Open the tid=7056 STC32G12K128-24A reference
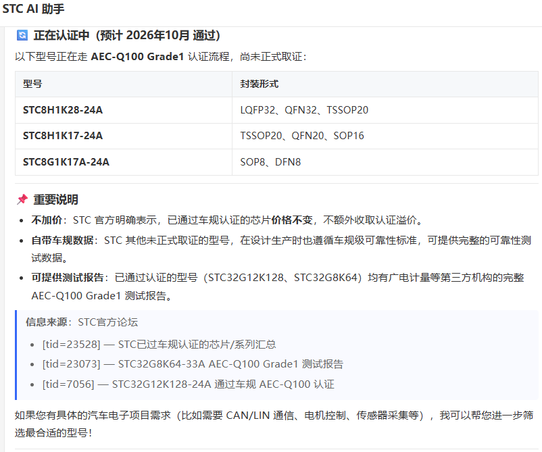 click(189, 384)
